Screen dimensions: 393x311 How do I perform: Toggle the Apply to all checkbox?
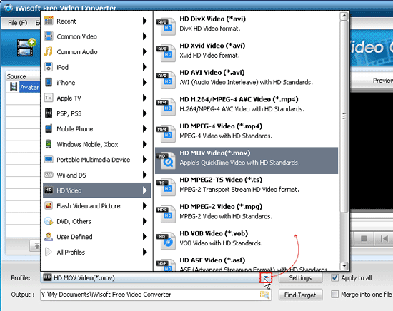(x=334, y=277)
